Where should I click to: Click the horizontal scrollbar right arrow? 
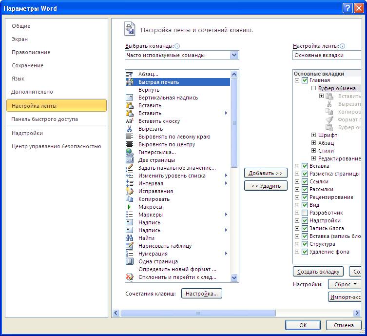(357, 313)
